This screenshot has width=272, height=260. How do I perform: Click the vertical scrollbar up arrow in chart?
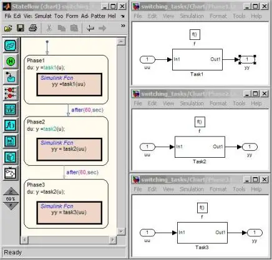click(x=121, y=42)
